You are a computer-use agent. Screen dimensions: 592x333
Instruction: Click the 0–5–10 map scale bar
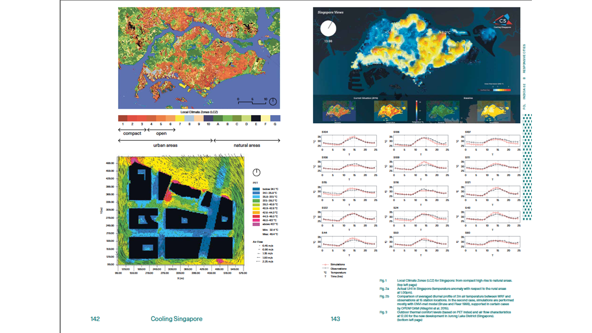point(252,100)
